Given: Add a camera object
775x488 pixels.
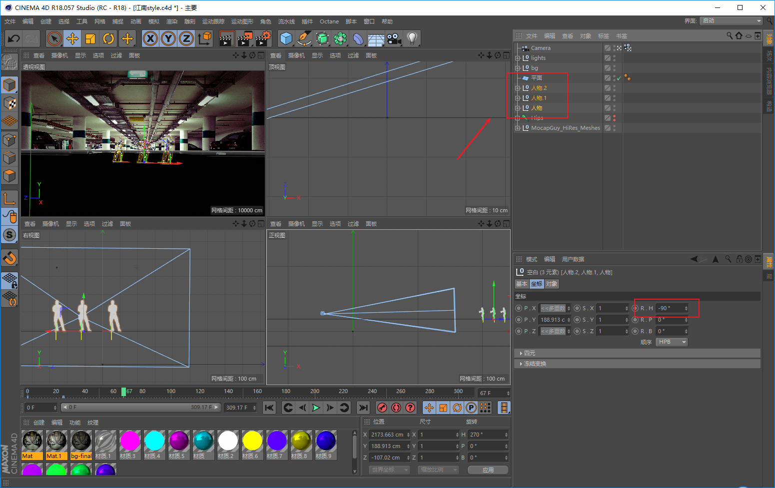Looking at the screenshot, I should click(394, 38).
